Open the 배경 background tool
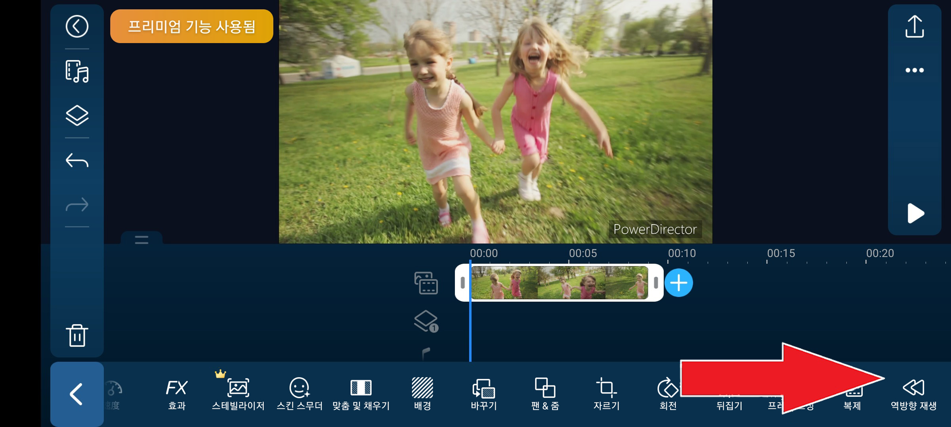Screen dimensions: 951x427 (422, 393)
